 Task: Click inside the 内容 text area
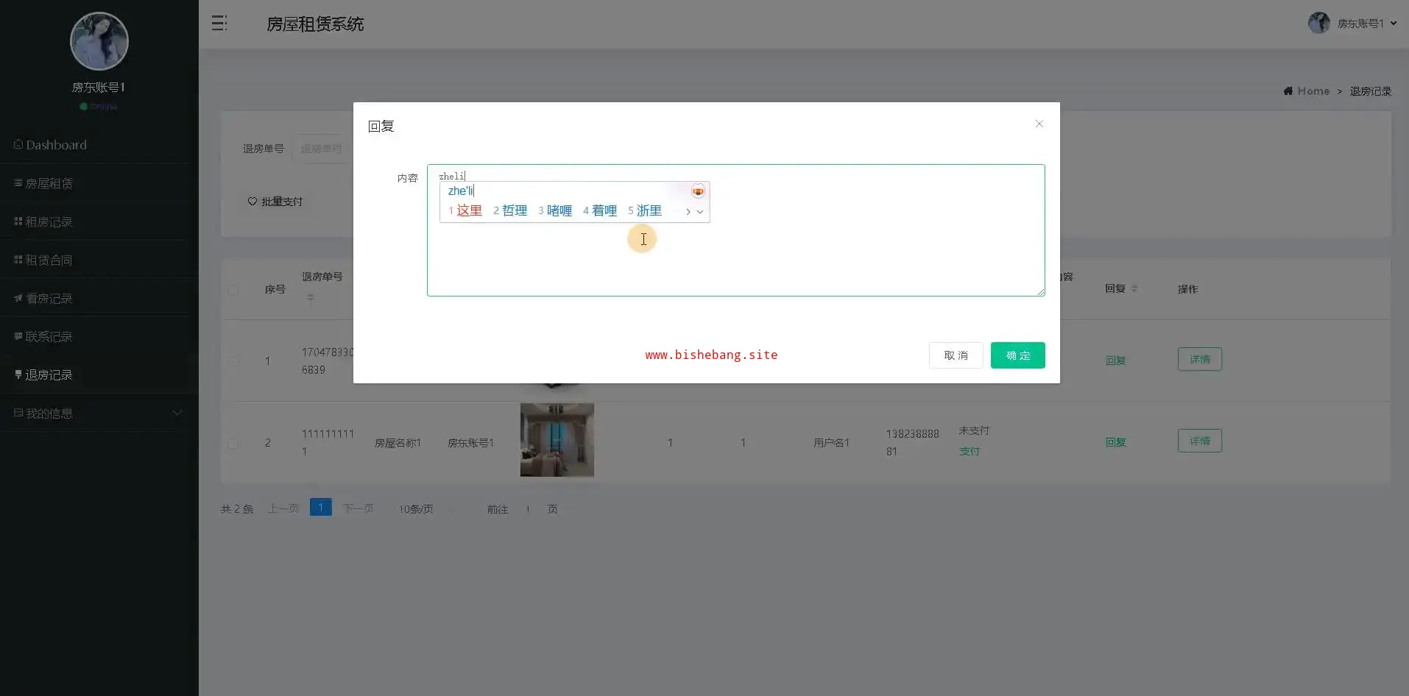pyautogui.click(x=735, y=230)
